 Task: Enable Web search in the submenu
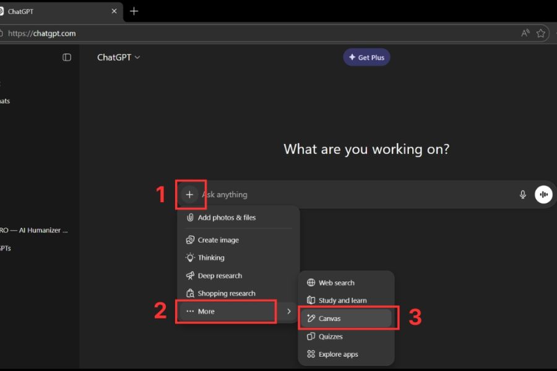click(336, 283)
